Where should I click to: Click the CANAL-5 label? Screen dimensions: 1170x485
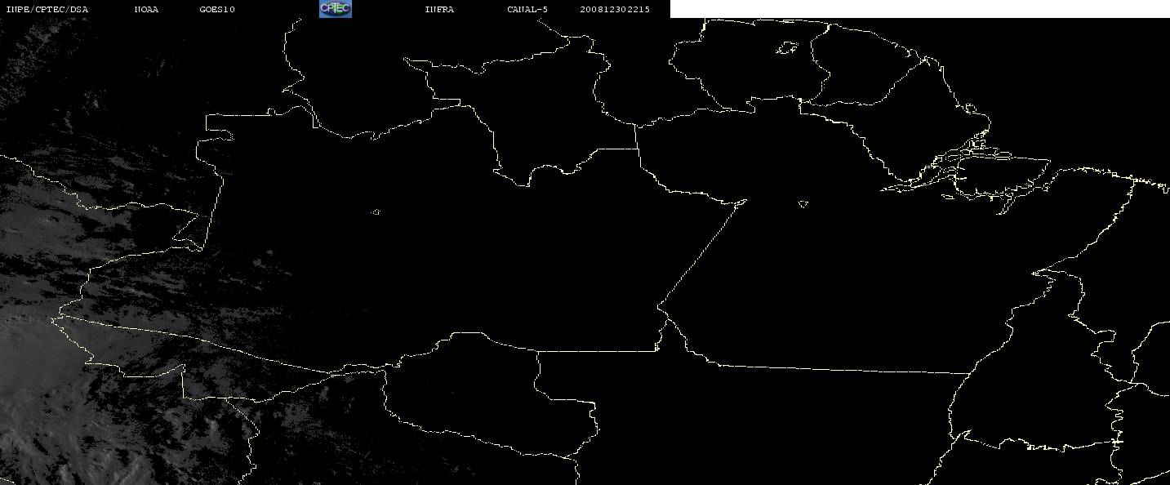[x=527, y=9]
